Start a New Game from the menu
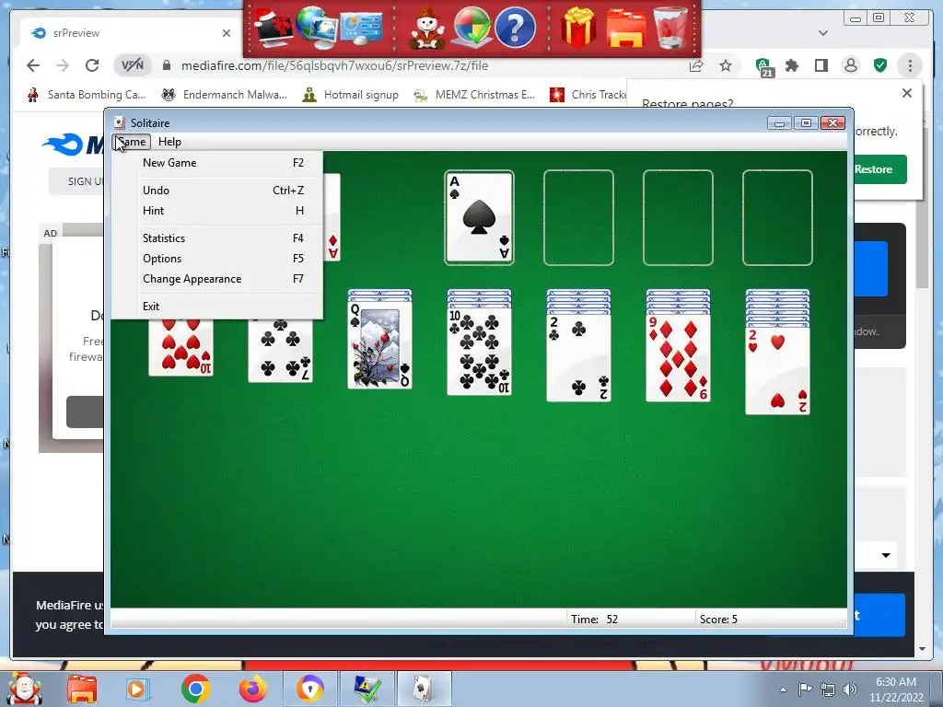This screenshot has width=943, height=707. [223, 163]
